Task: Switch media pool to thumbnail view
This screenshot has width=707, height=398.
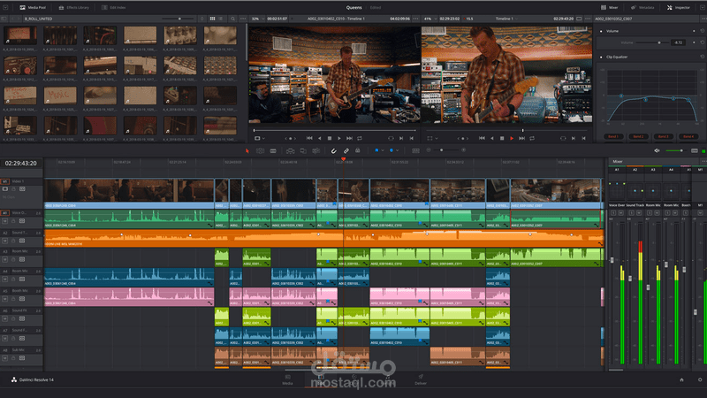Action: 212,19
